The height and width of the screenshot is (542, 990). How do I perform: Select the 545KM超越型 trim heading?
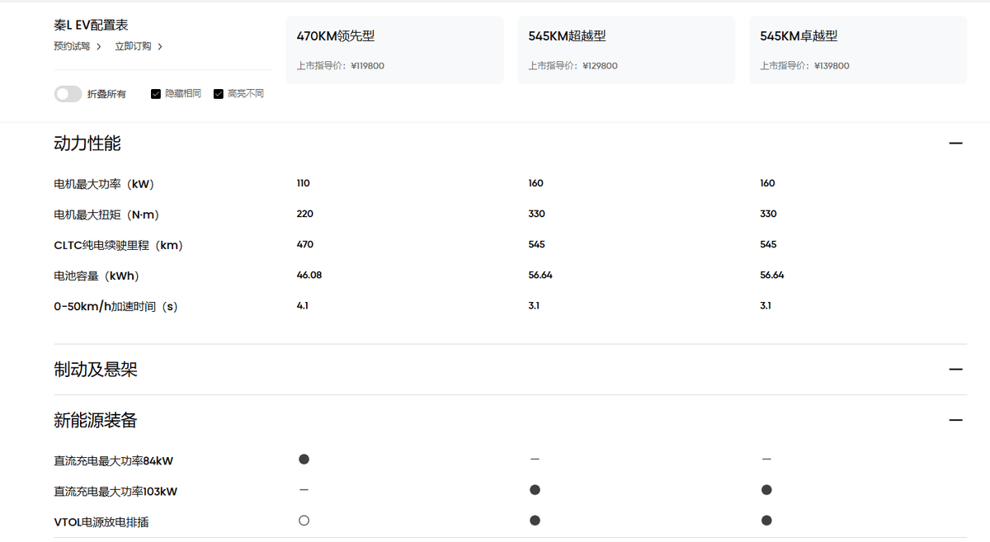pos(568,36)
